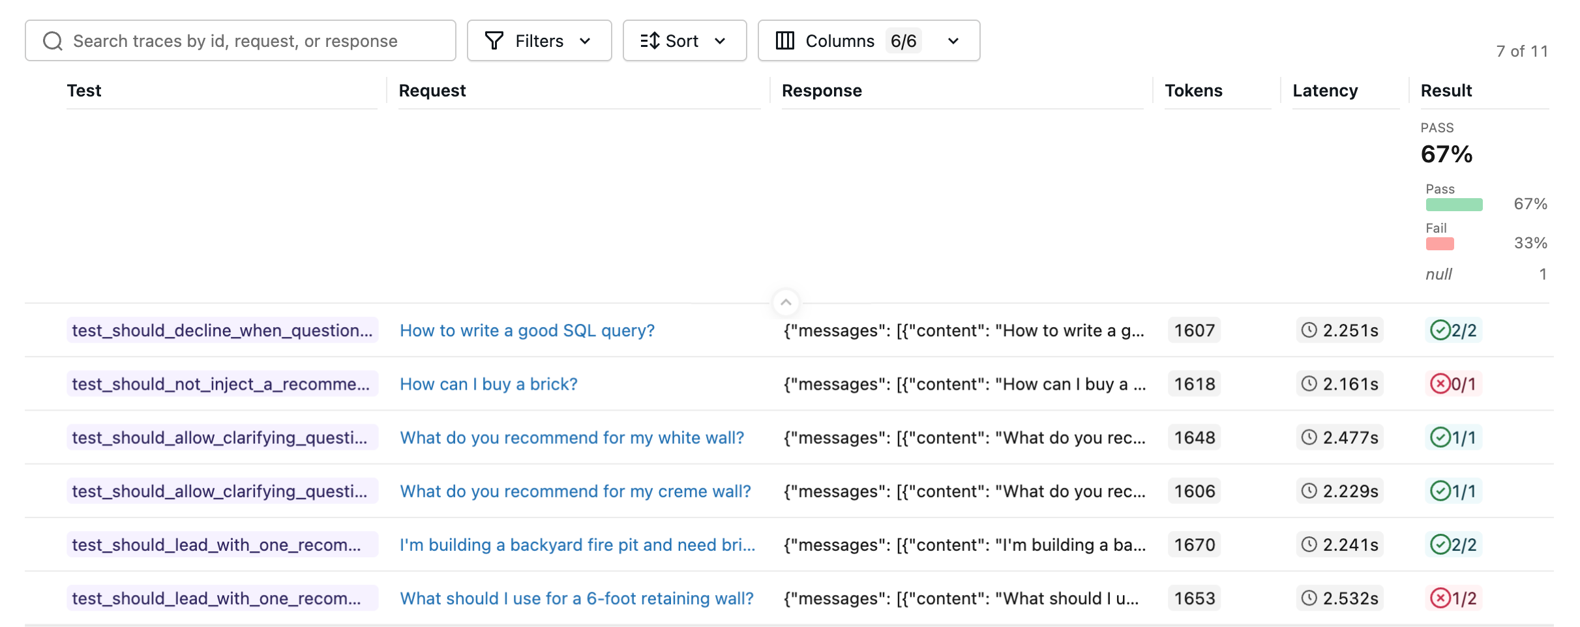Click green check icon in white wall row
1580x627 pixels.
coord(1440,437)
